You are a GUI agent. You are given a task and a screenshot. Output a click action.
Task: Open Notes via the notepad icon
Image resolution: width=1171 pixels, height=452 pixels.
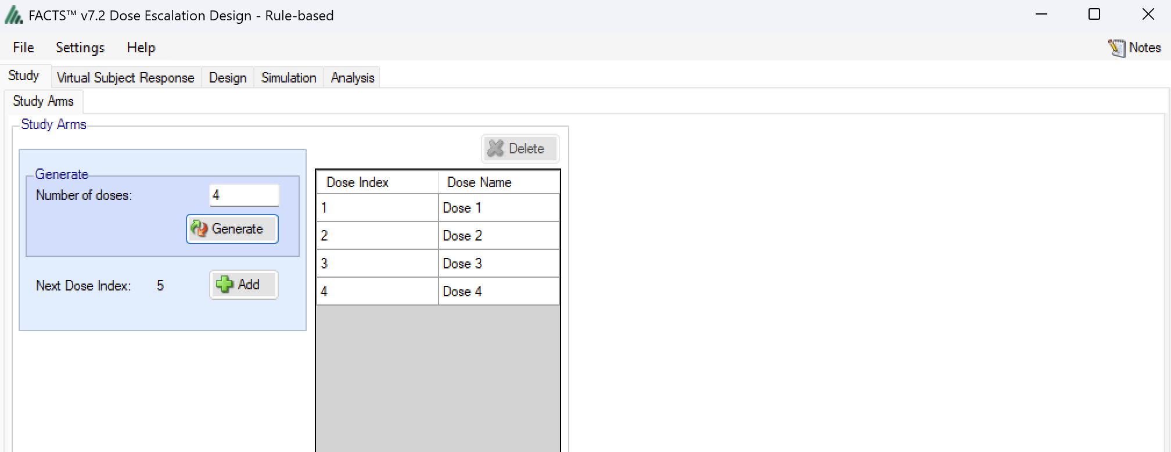tap(1116, 48)
